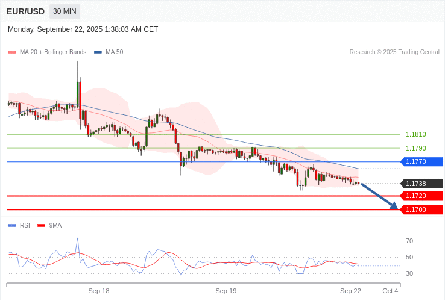Screen dimensions: 445x301
Task: Select the 30 MIN timeframe badge
Action: coord(65,11)
